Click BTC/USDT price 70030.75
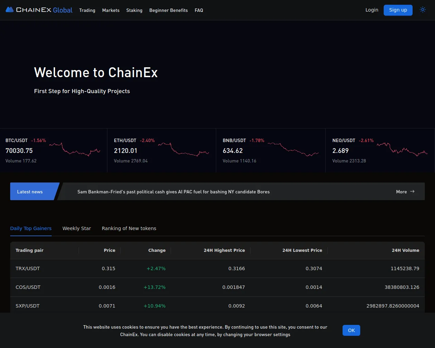This screenshot has height=348, width=435. [19, 151]
